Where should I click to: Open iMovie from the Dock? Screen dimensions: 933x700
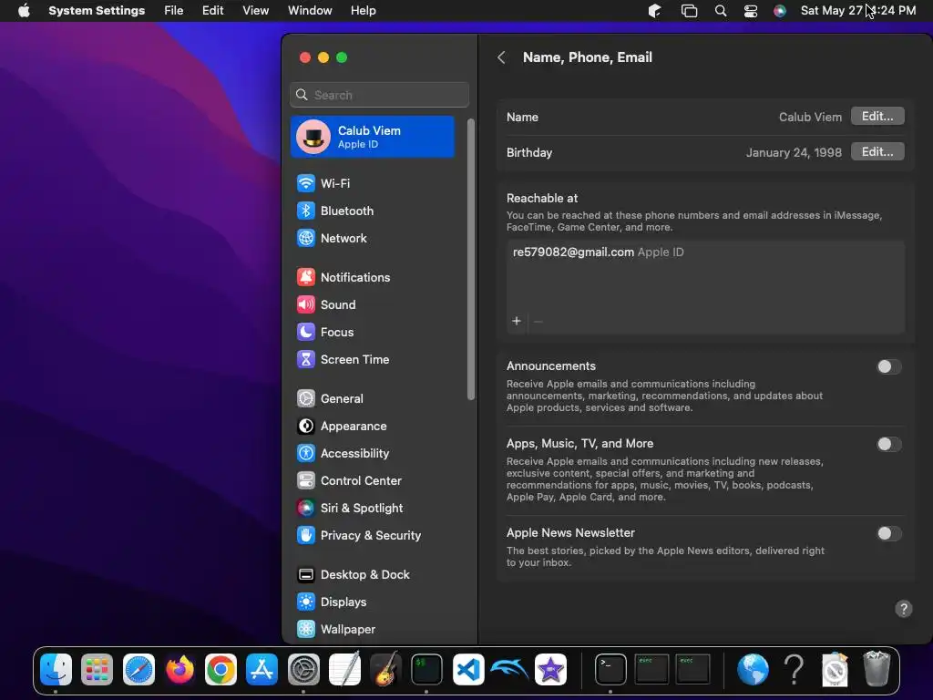coord(550,670)
